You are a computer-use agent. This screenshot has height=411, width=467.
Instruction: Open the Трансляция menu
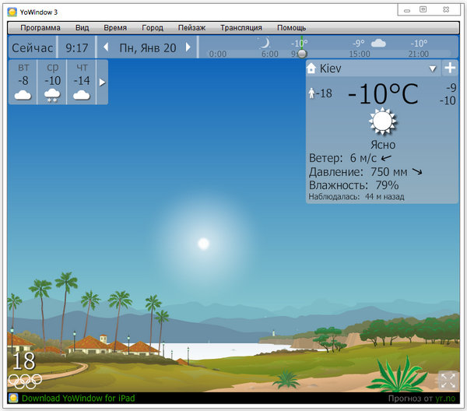tap(241, 27)
